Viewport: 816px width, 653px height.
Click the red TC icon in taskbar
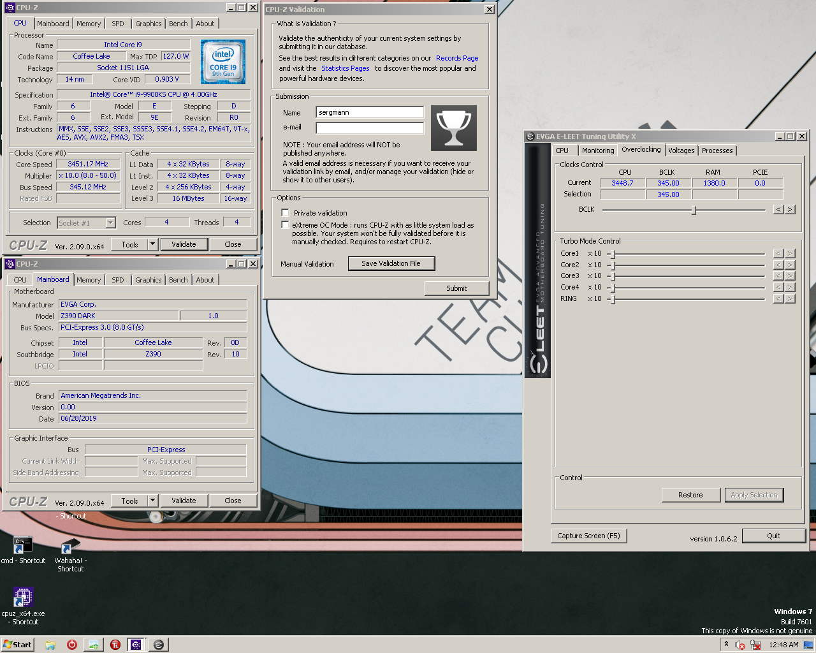click(115, 645)
